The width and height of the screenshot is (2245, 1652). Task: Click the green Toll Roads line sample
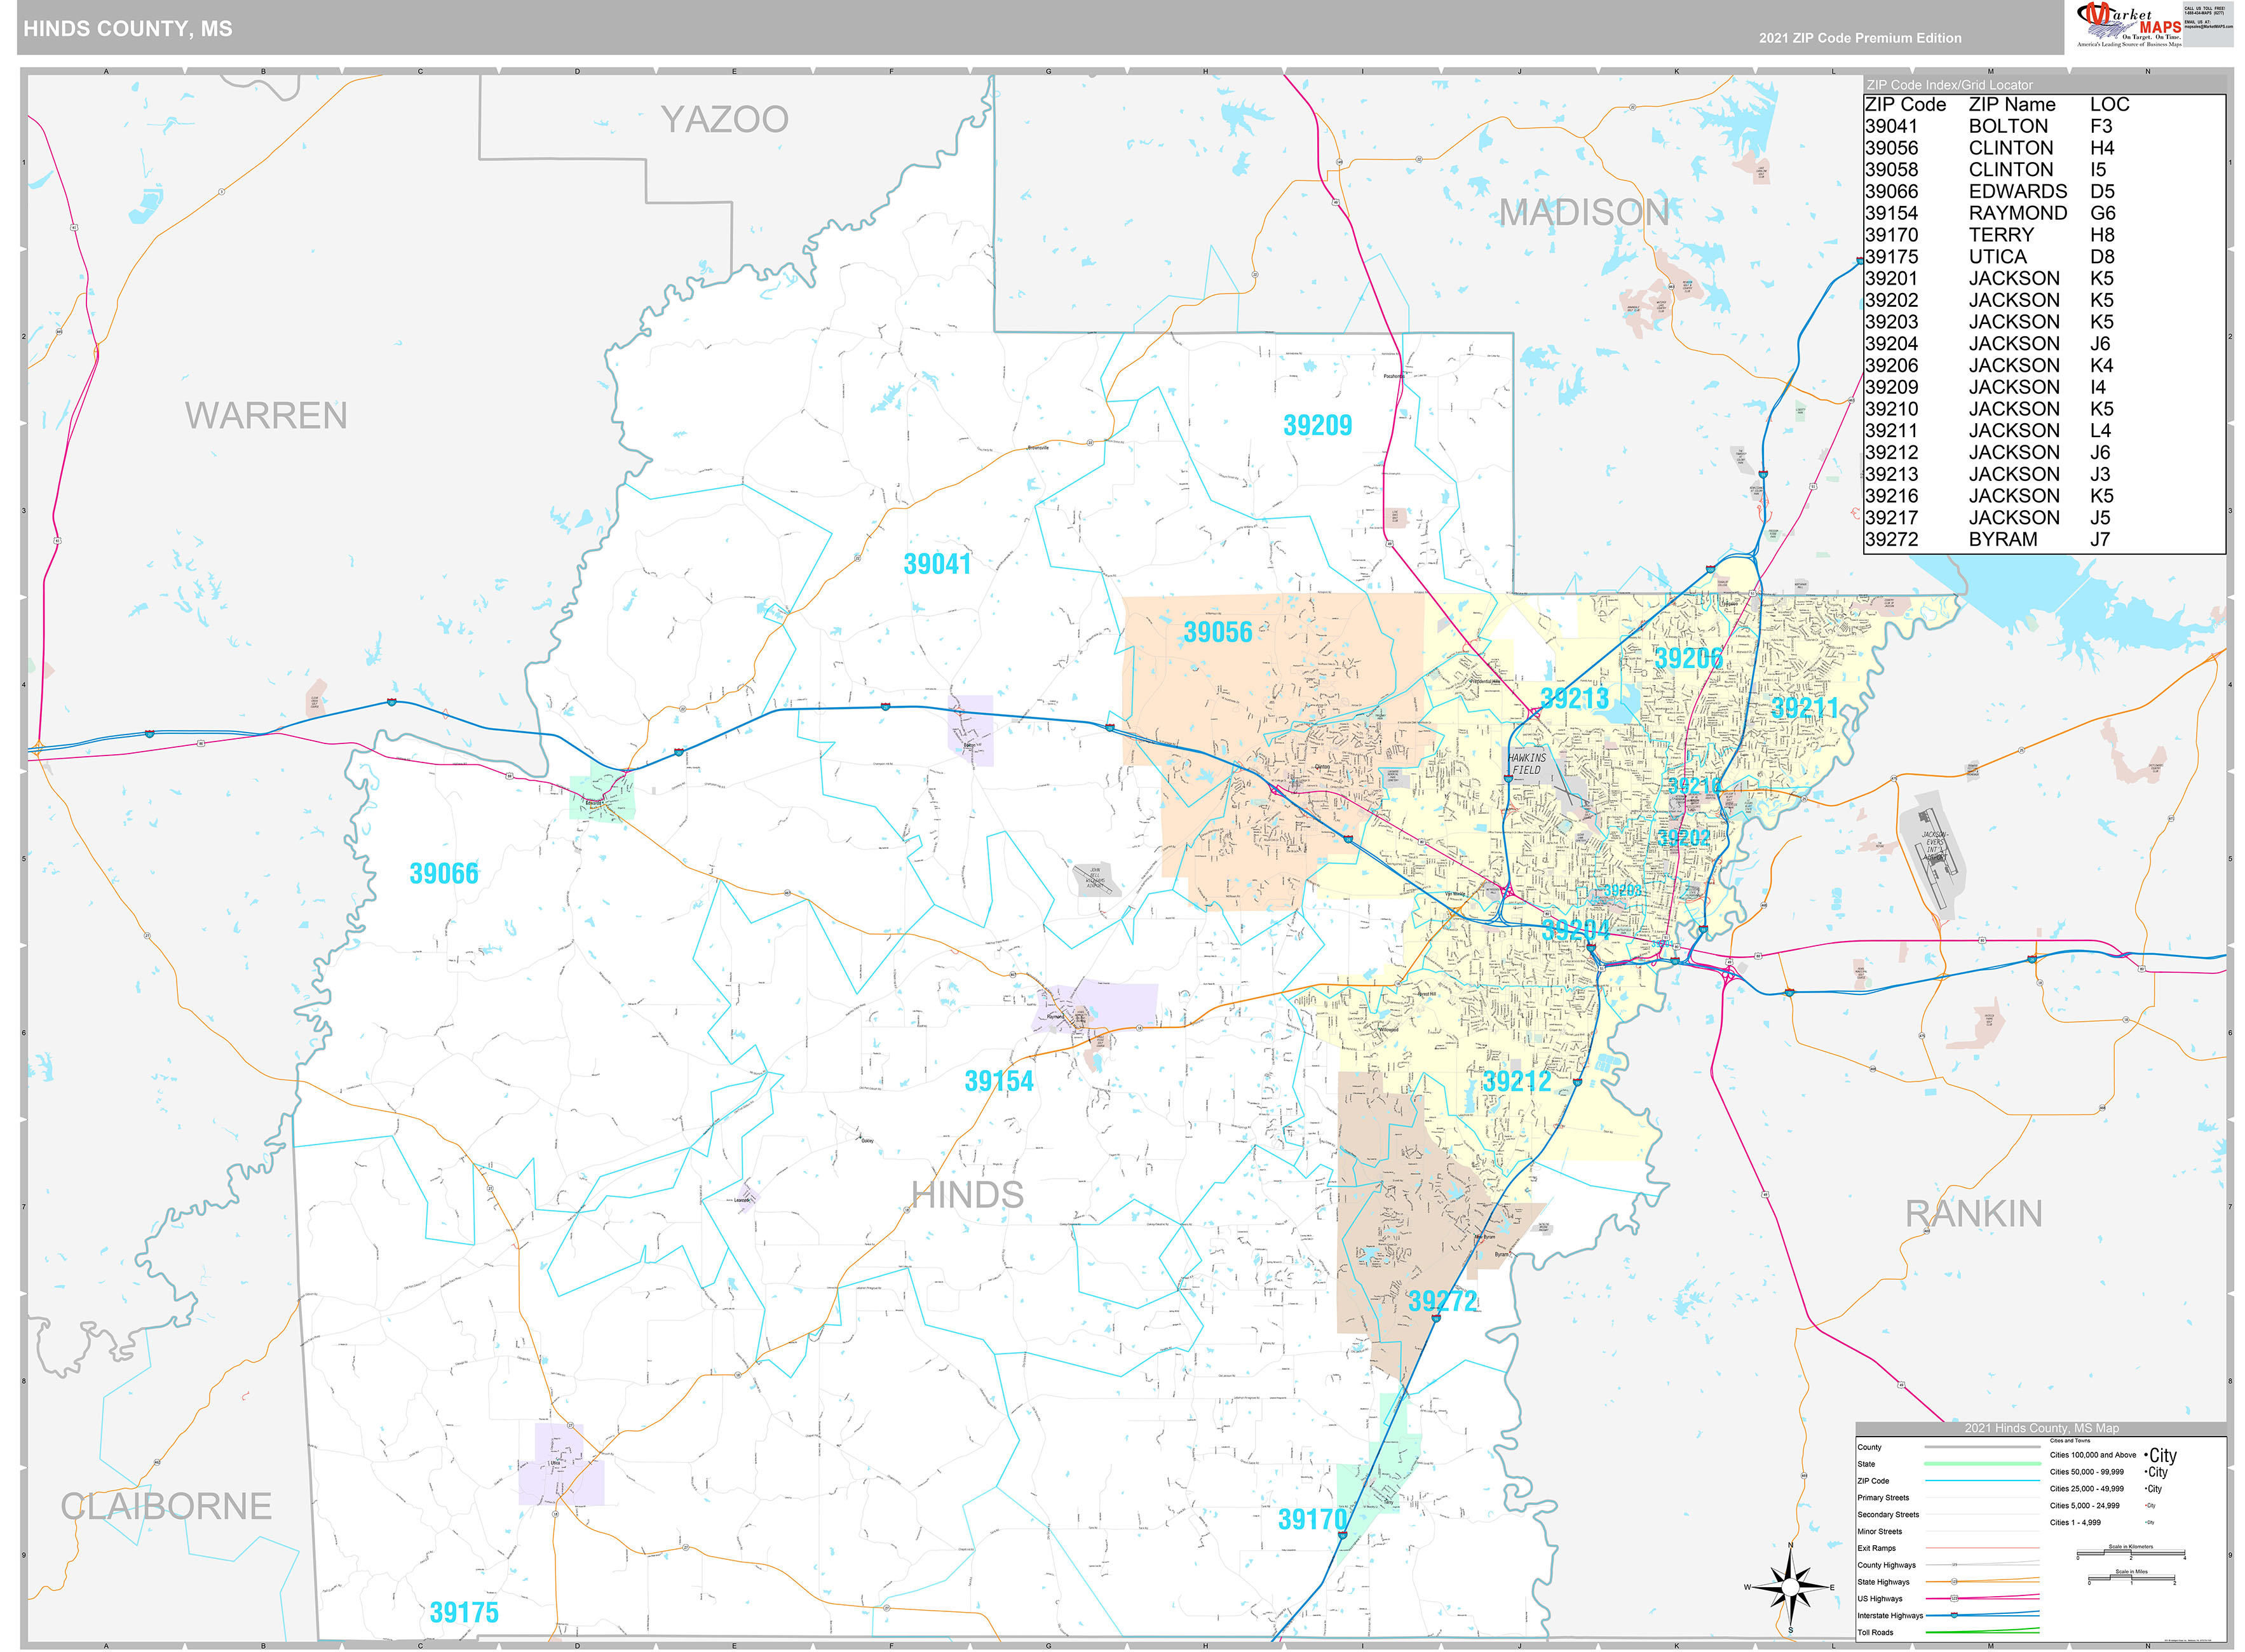pyautogui.click(x=1982, y=1632)
